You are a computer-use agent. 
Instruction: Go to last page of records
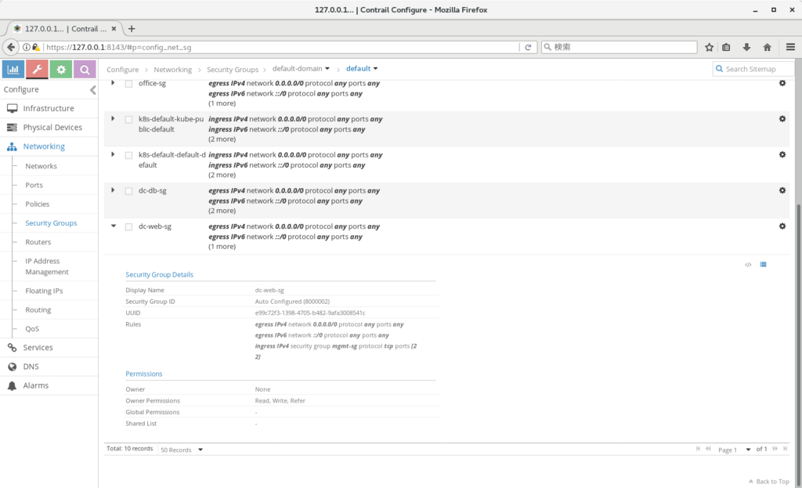785,449
